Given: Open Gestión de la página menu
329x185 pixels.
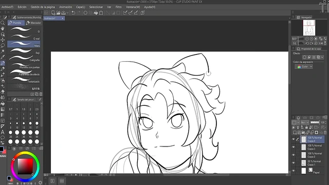Looking at the screenshot, I should (x=43, y=7).
